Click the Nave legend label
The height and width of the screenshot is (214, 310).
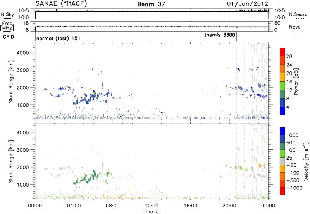(295, 27)
